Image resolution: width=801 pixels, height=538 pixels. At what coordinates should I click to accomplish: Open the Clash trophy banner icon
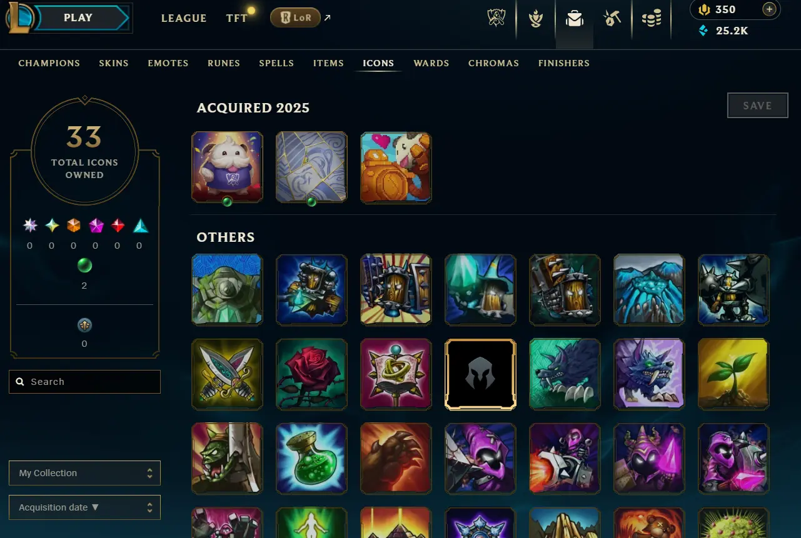[496, 18]
